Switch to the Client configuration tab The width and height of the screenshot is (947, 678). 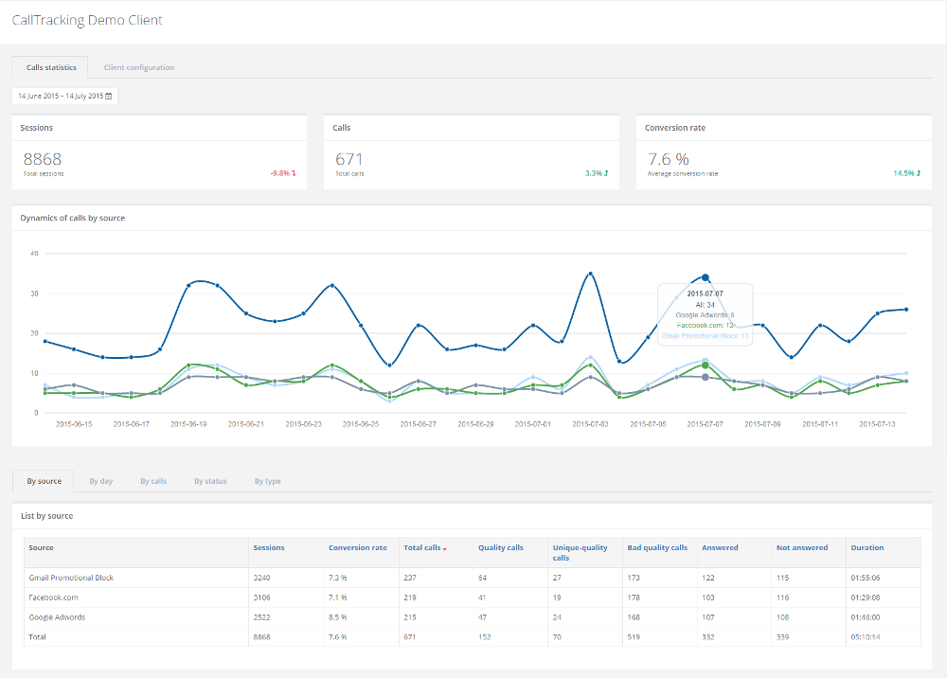click(x=138, y=67)
